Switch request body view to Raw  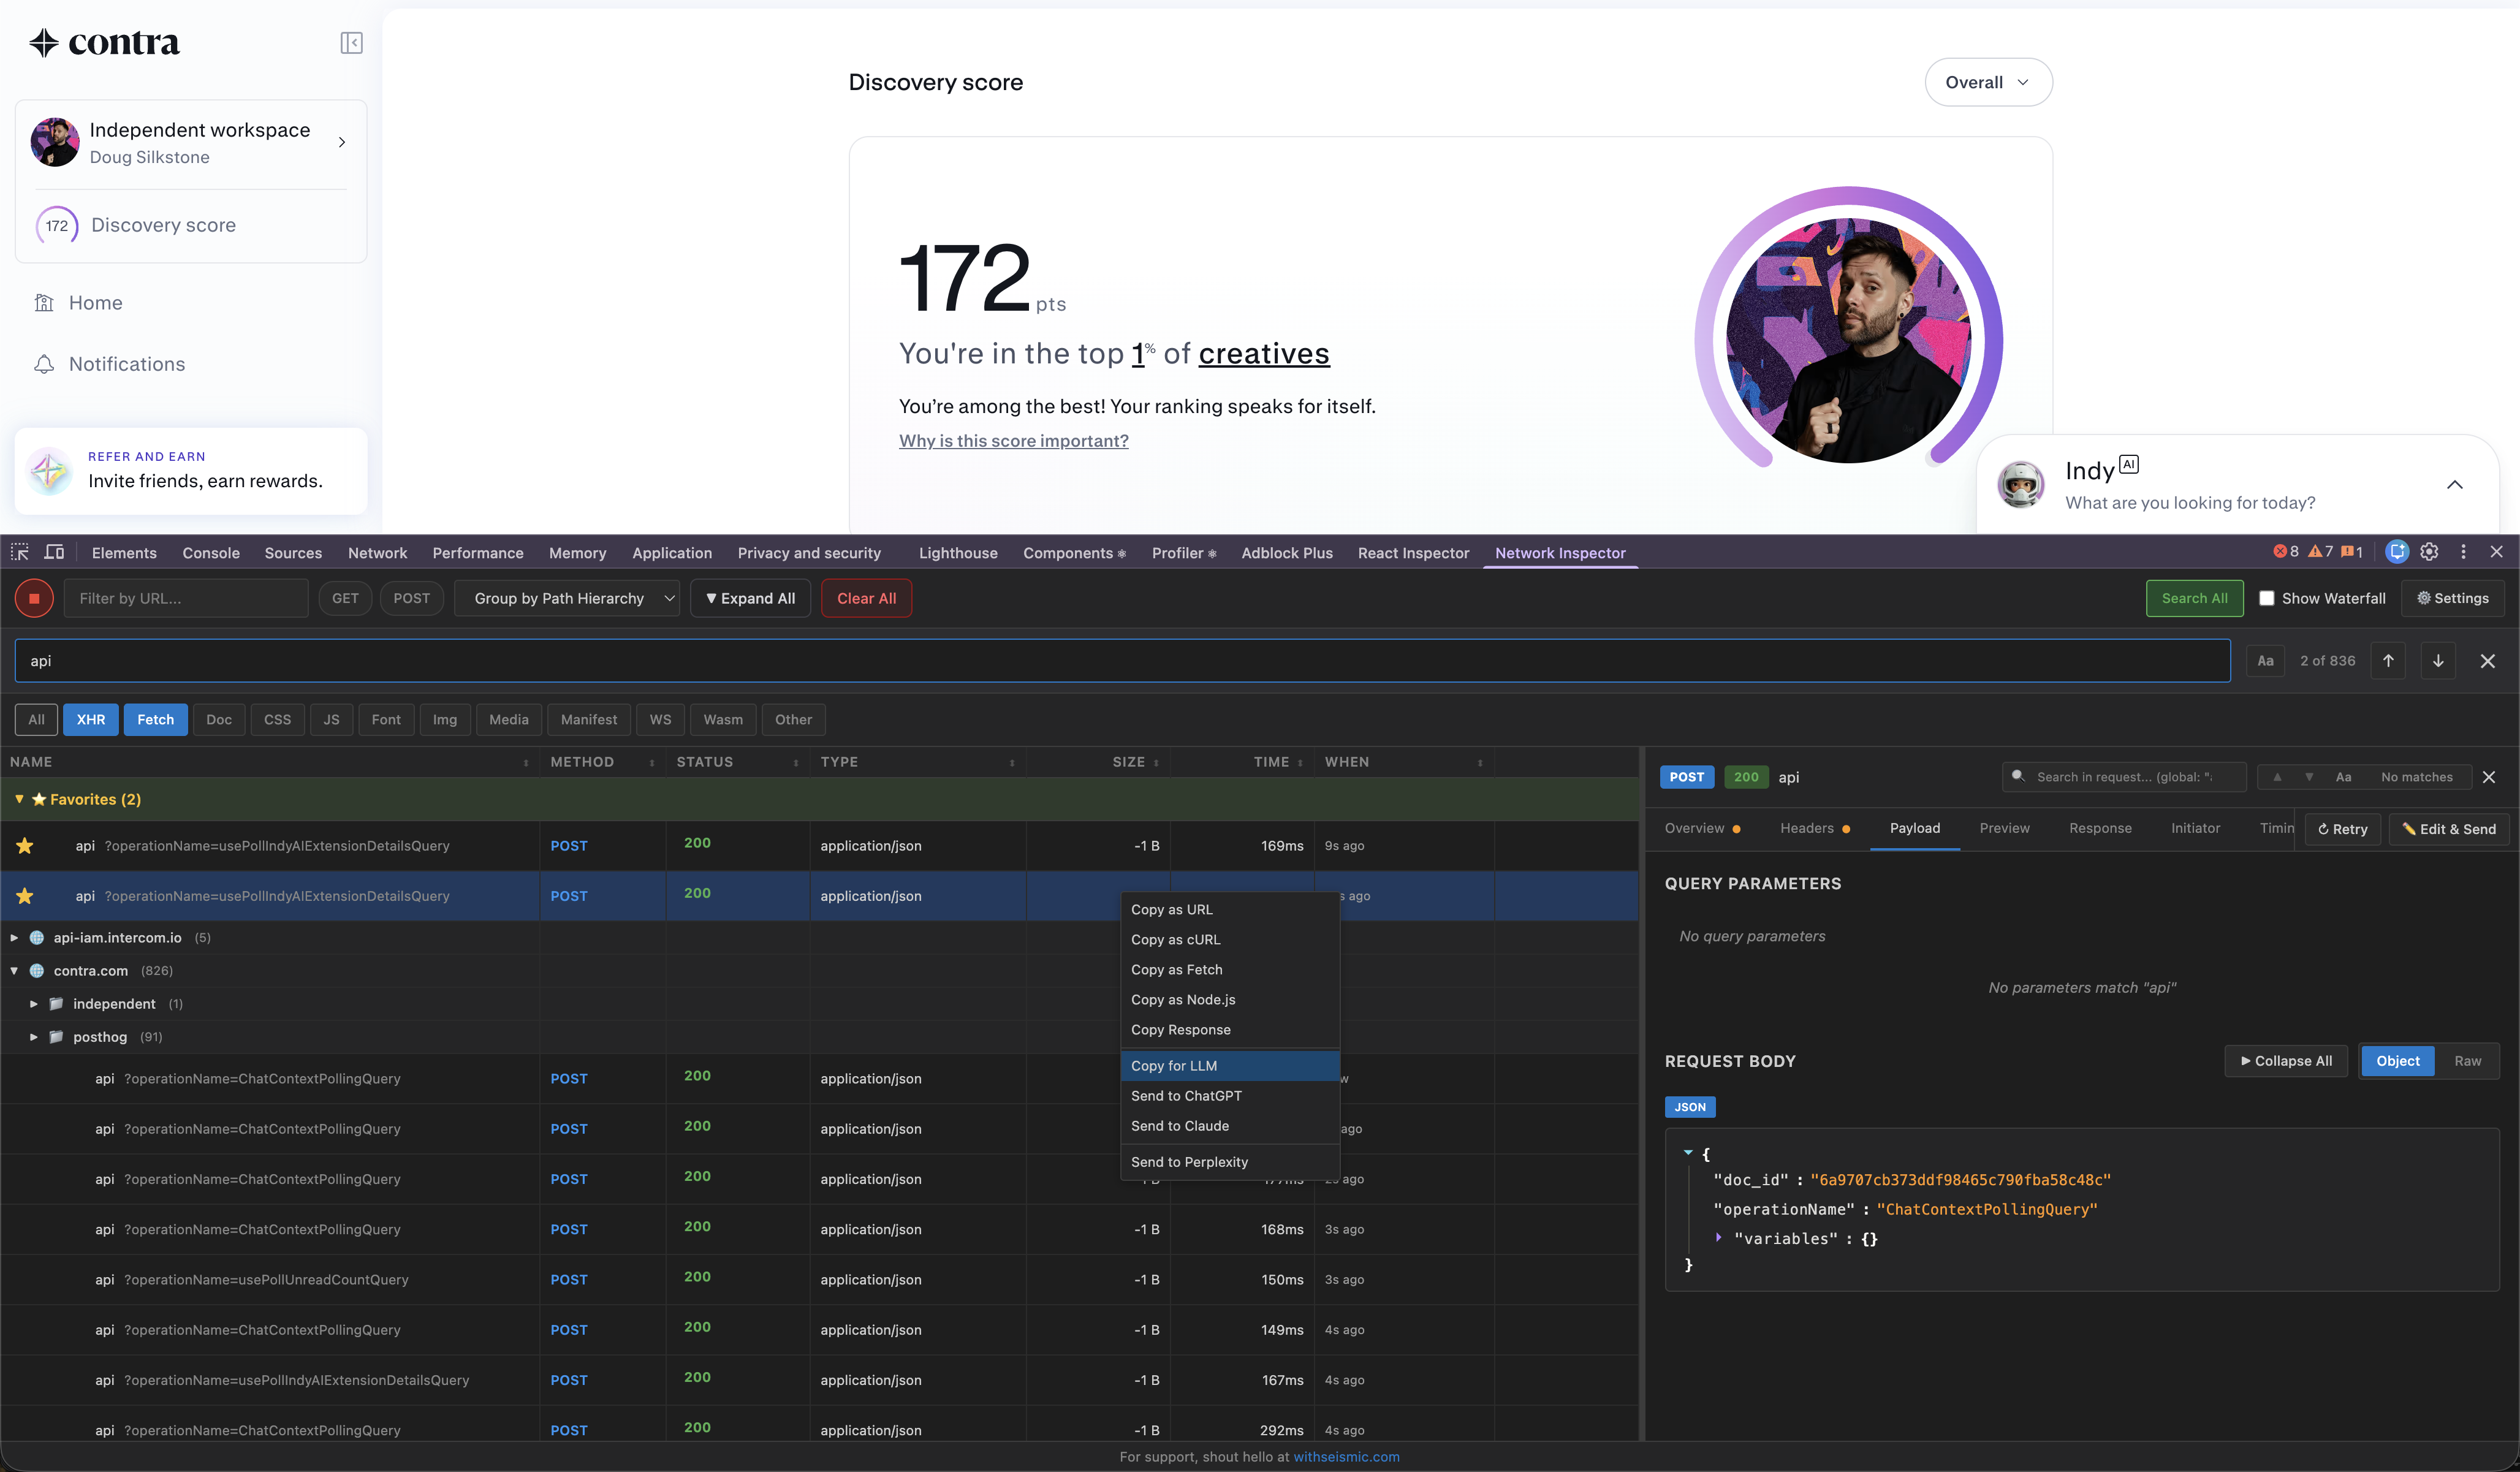click(x=2469, y=1060)
